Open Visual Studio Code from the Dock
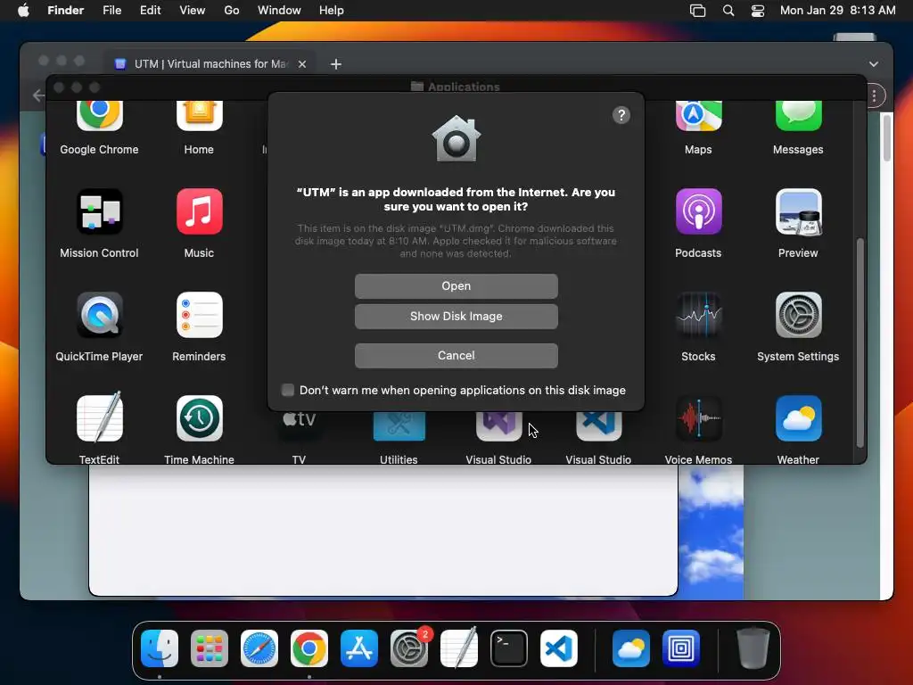 click(559, 648)
